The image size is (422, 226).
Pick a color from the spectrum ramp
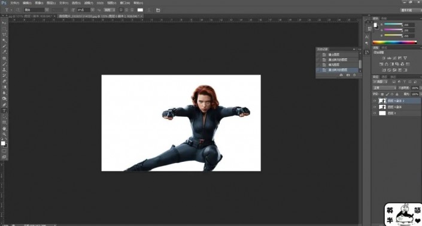click(x=394, y=43)
